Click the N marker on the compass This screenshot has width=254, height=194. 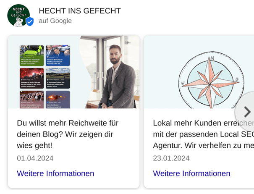(x=212, y=58)
